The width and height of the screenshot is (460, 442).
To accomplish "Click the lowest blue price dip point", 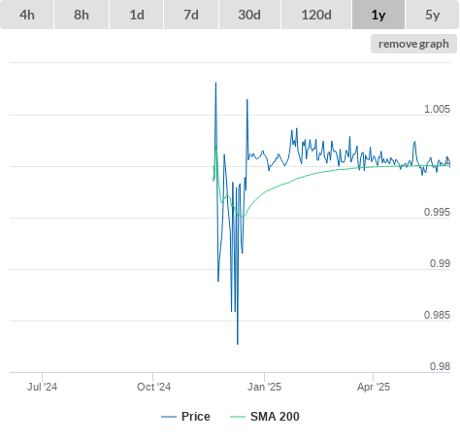I will (238, 344).
